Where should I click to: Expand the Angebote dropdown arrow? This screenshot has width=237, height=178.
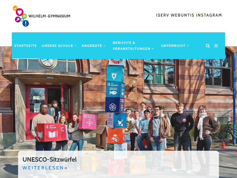point(105,46)
